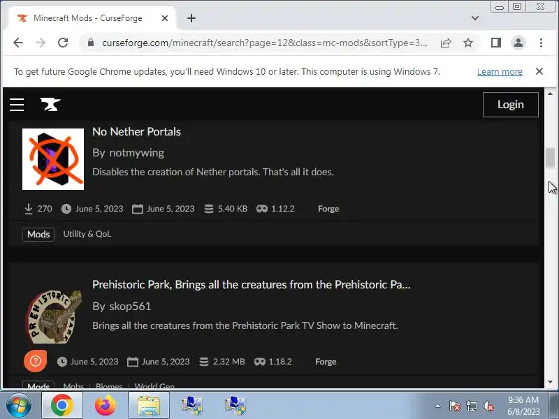Open the Prehistoric Park mod title
This screenshot has height=419, width=559.
coord(252,285)
